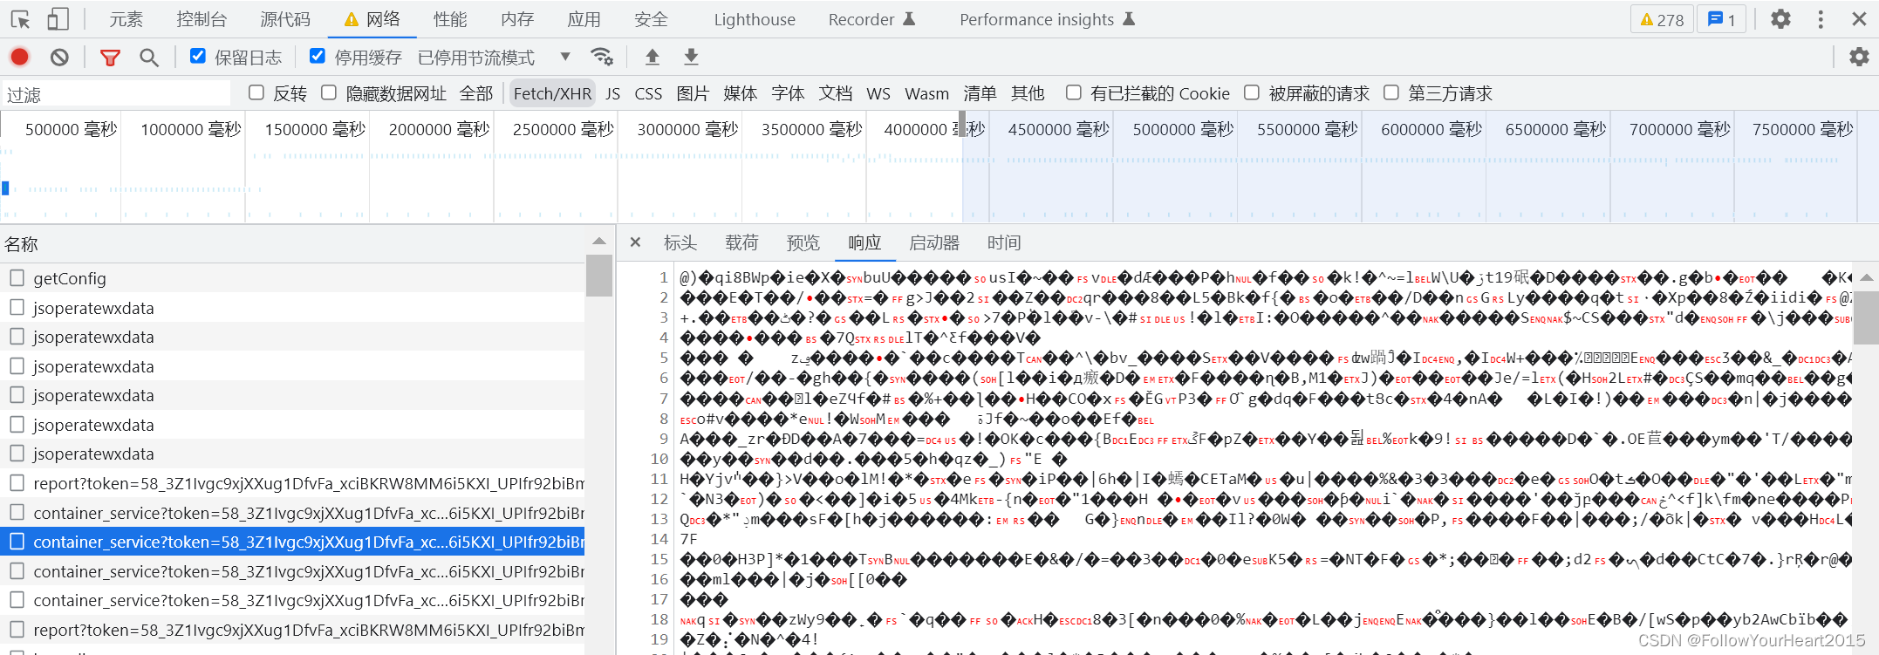Open throttling dropdown 已停用节流模式

point(494,58)
